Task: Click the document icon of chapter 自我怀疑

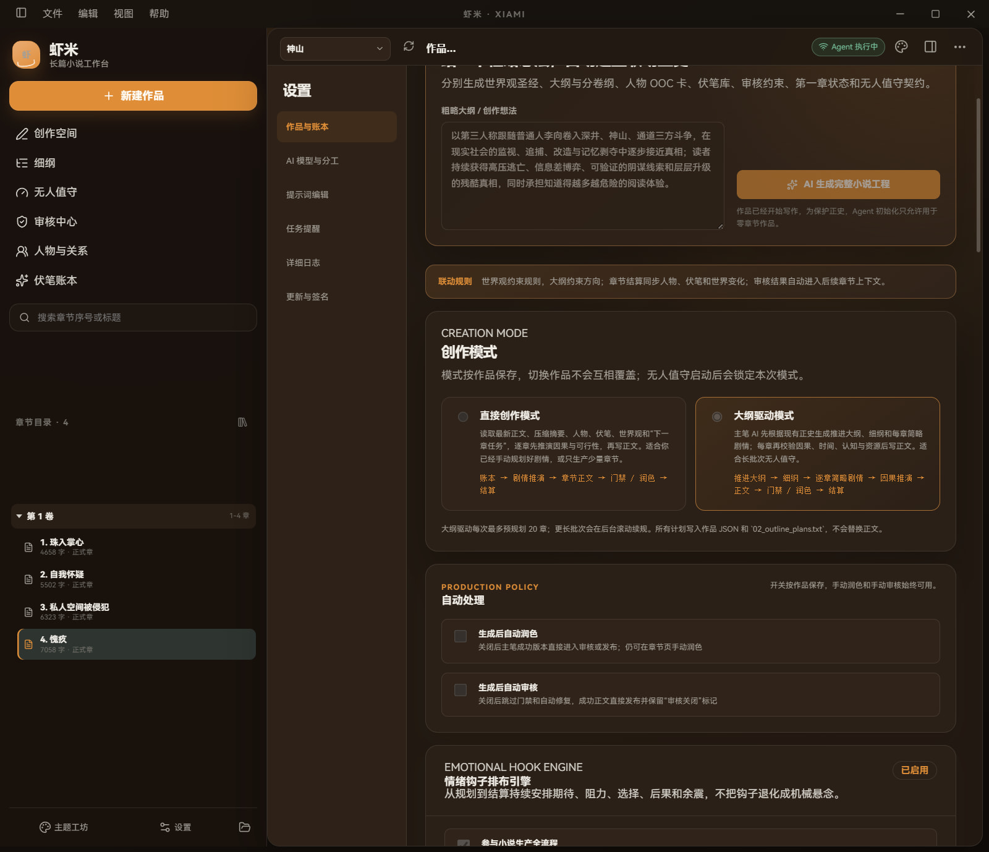Action: (x=28, y=579)
